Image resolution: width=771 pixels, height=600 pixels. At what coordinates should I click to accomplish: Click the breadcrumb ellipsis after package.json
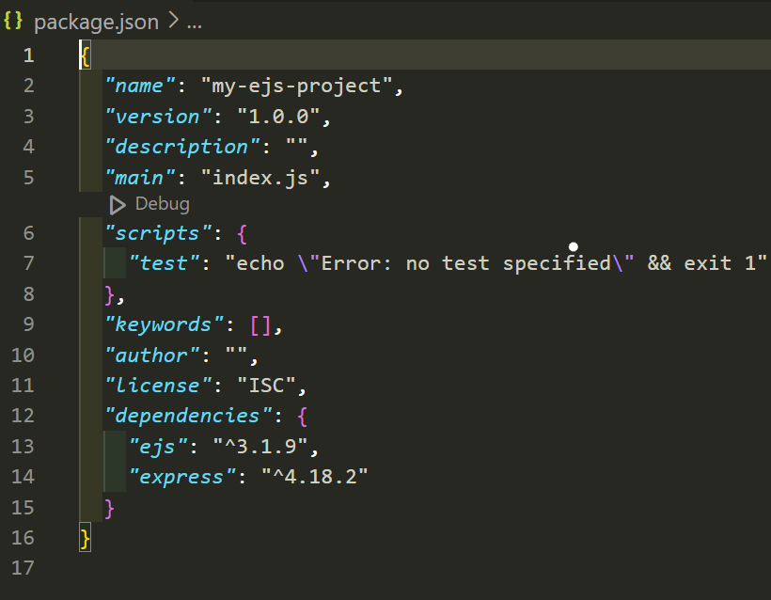195,23
